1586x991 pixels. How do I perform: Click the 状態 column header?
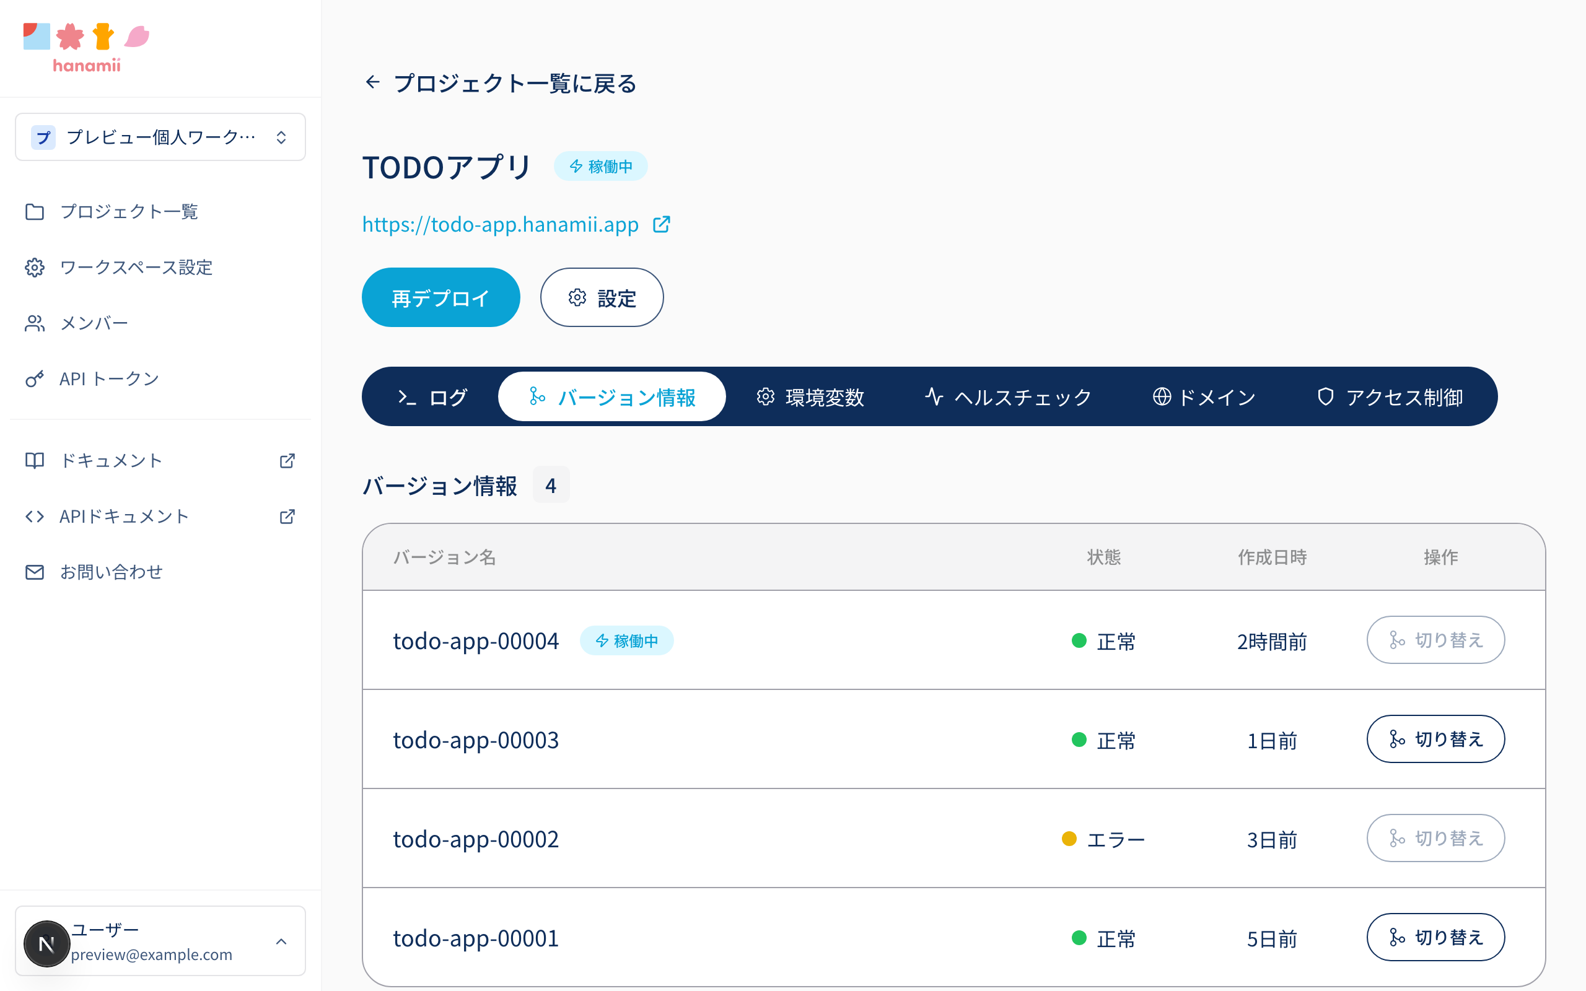[1103, 557]
